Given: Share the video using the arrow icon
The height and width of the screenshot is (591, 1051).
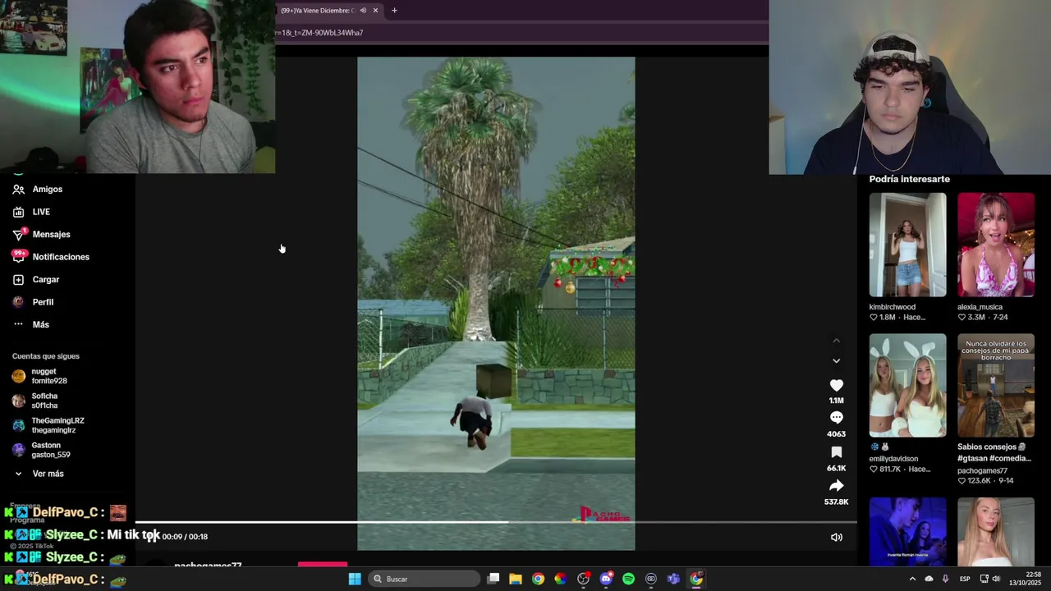Looking at the screenshot, I should click(836, 486).
